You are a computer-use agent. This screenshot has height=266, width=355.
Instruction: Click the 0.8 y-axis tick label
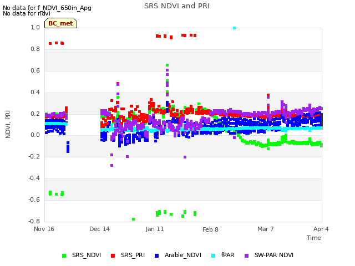[35, 49]
